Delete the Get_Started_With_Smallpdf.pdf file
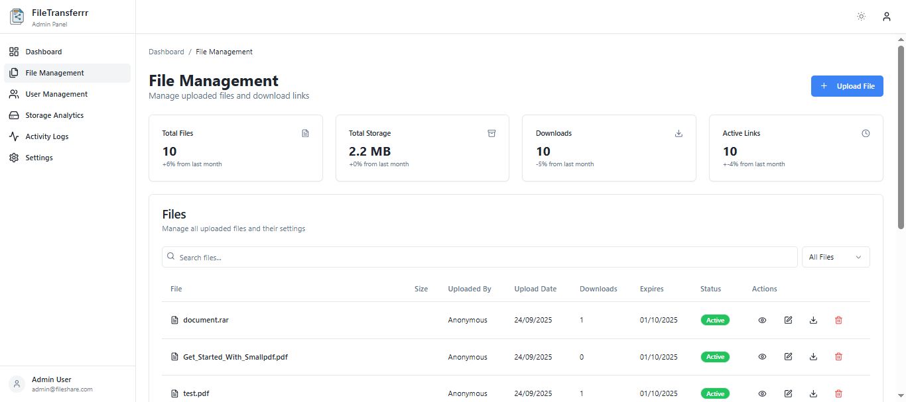The width and height of the screenshot is (906, 402). (838, 357)
